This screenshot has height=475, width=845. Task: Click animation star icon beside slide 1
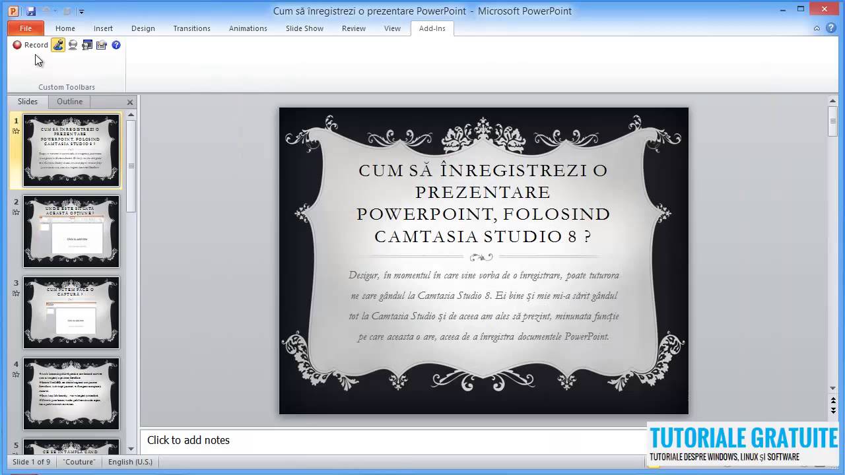click(16, 131)
